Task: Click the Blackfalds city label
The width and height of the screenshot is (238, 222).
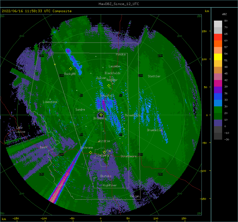Action: click(112, 73)
